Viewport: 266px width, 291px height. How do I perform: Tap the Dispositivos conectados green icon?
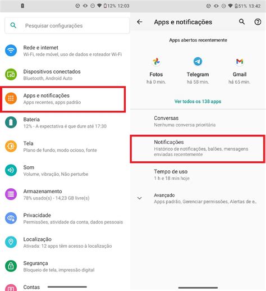11,74
